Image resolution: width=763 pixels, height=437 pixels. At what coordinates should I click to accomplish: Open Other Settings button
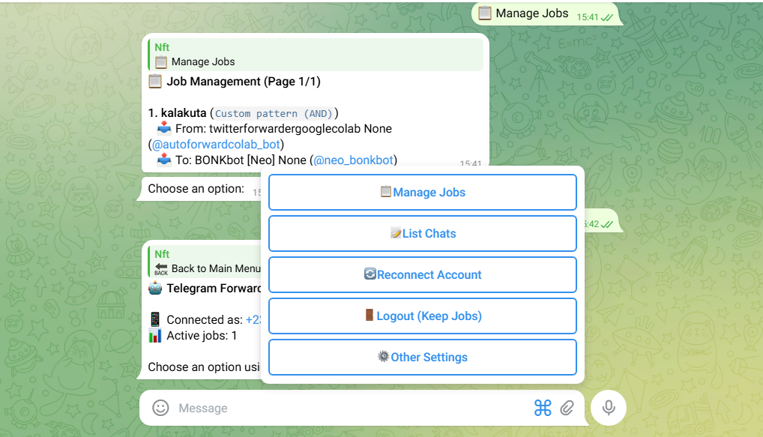point(423,358)
